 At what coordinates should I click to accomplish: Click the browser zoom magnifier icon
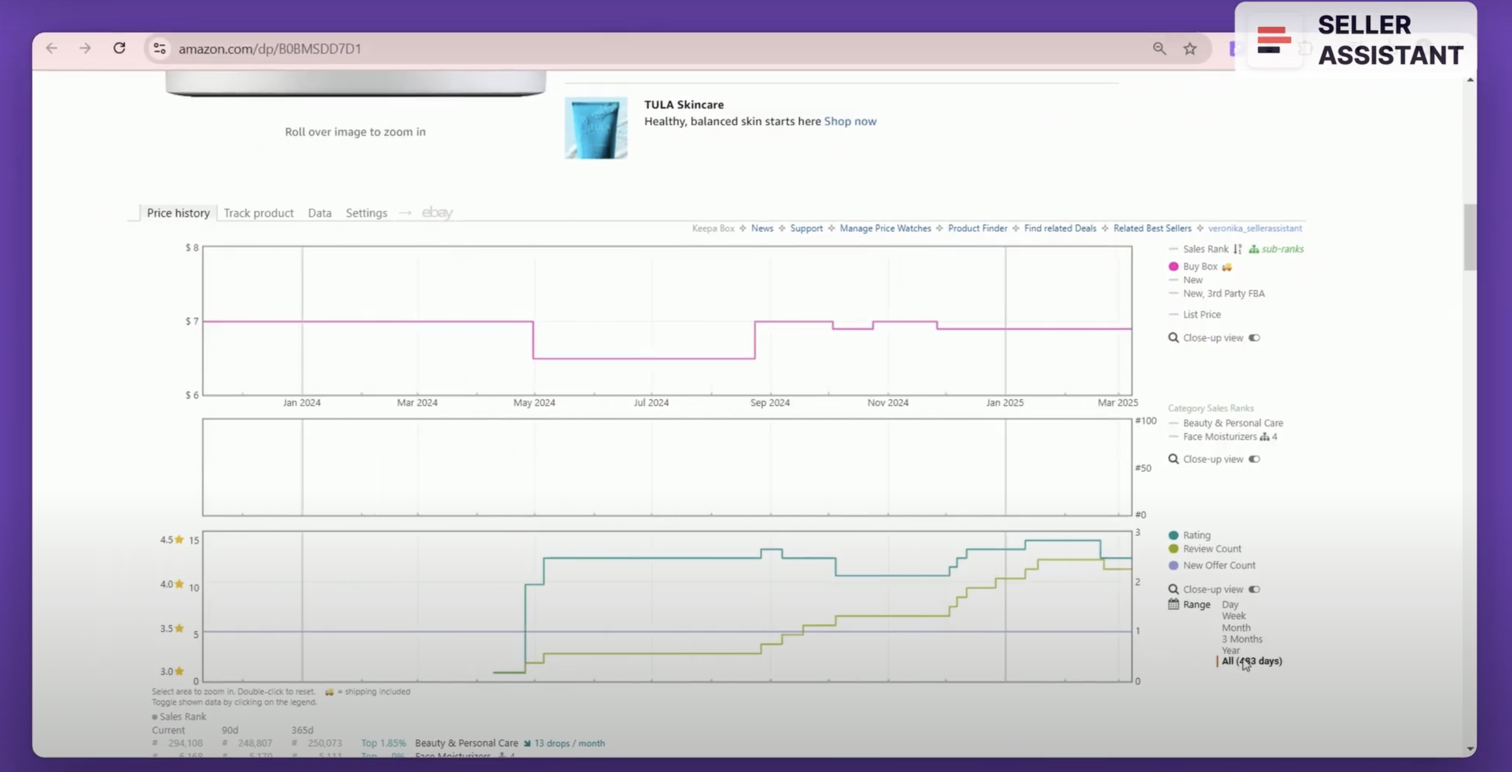[x=1159, y=49]
